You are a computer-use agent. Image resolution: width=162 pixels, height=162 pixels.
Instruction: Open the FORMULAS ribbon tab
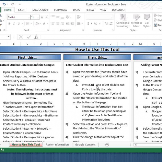(61, 10)
